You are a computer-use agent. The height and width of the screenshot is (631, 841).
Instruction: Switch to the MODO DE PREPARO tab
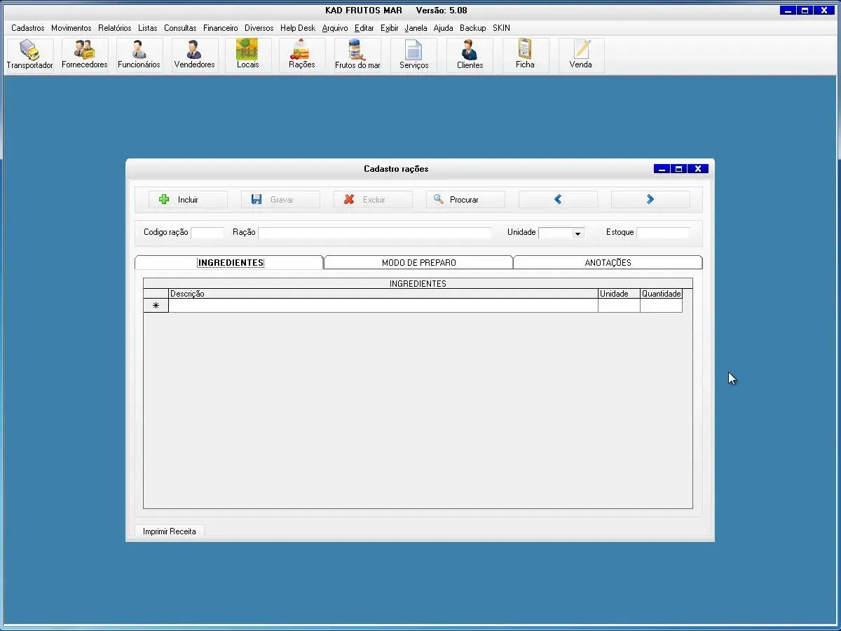click(418, 263)
